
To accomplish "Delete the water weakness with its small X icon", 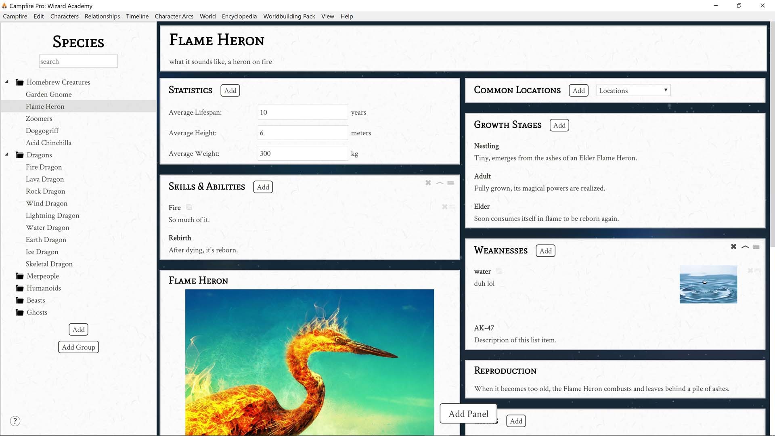I will point(750,270).
